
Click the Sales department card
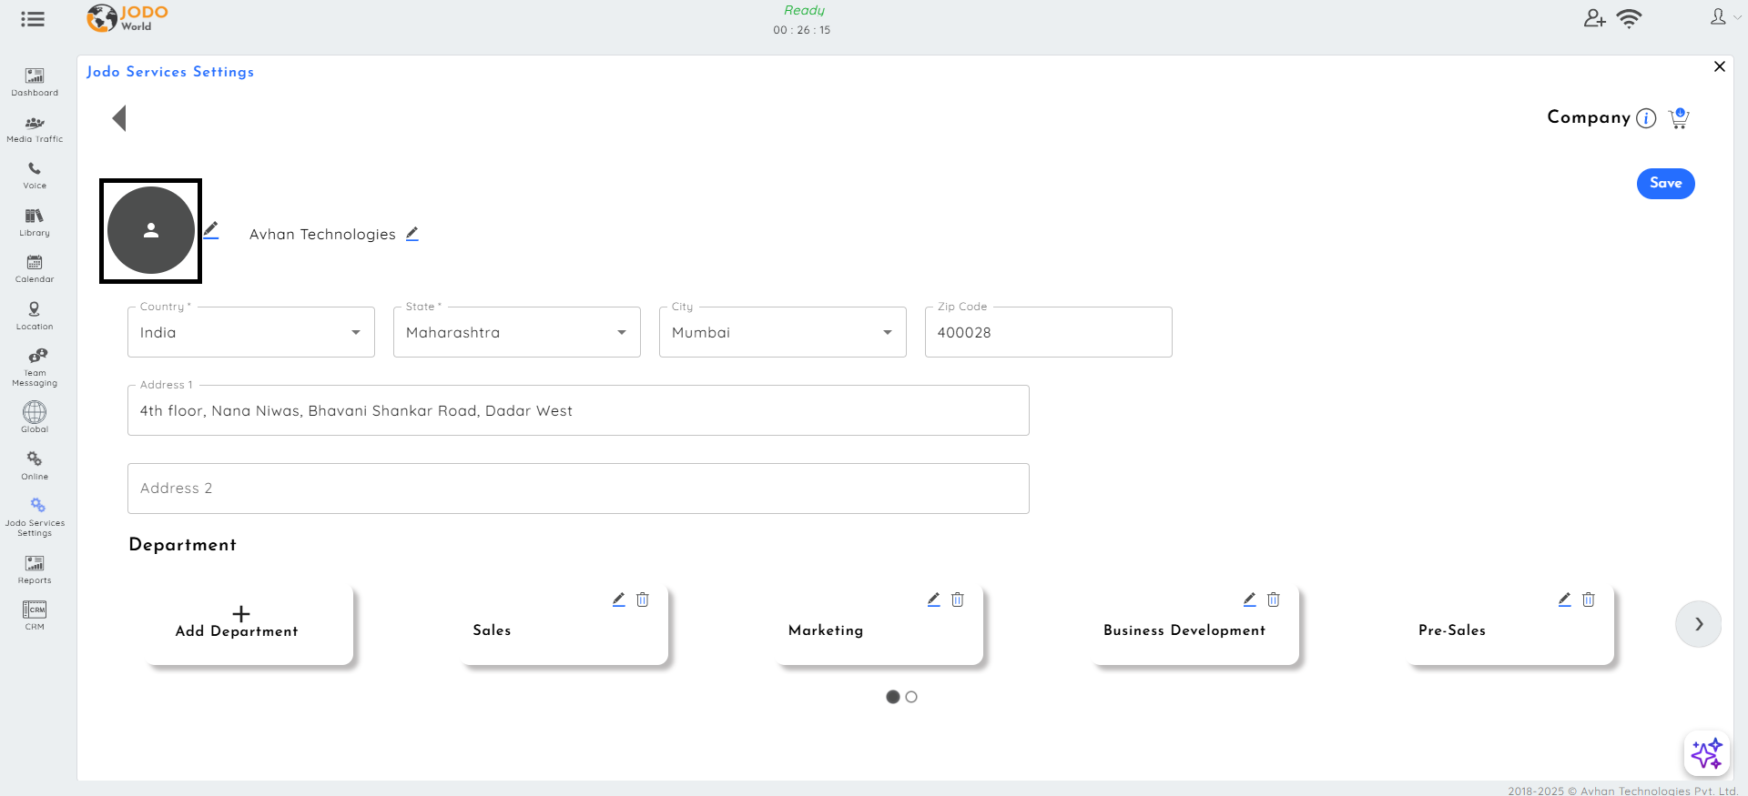(x=564, y=625)
